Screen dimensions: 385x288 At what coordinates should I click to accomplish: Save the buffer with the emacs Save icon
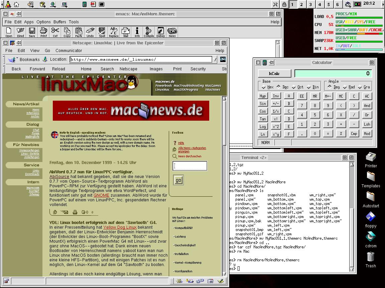coord(32,32)
